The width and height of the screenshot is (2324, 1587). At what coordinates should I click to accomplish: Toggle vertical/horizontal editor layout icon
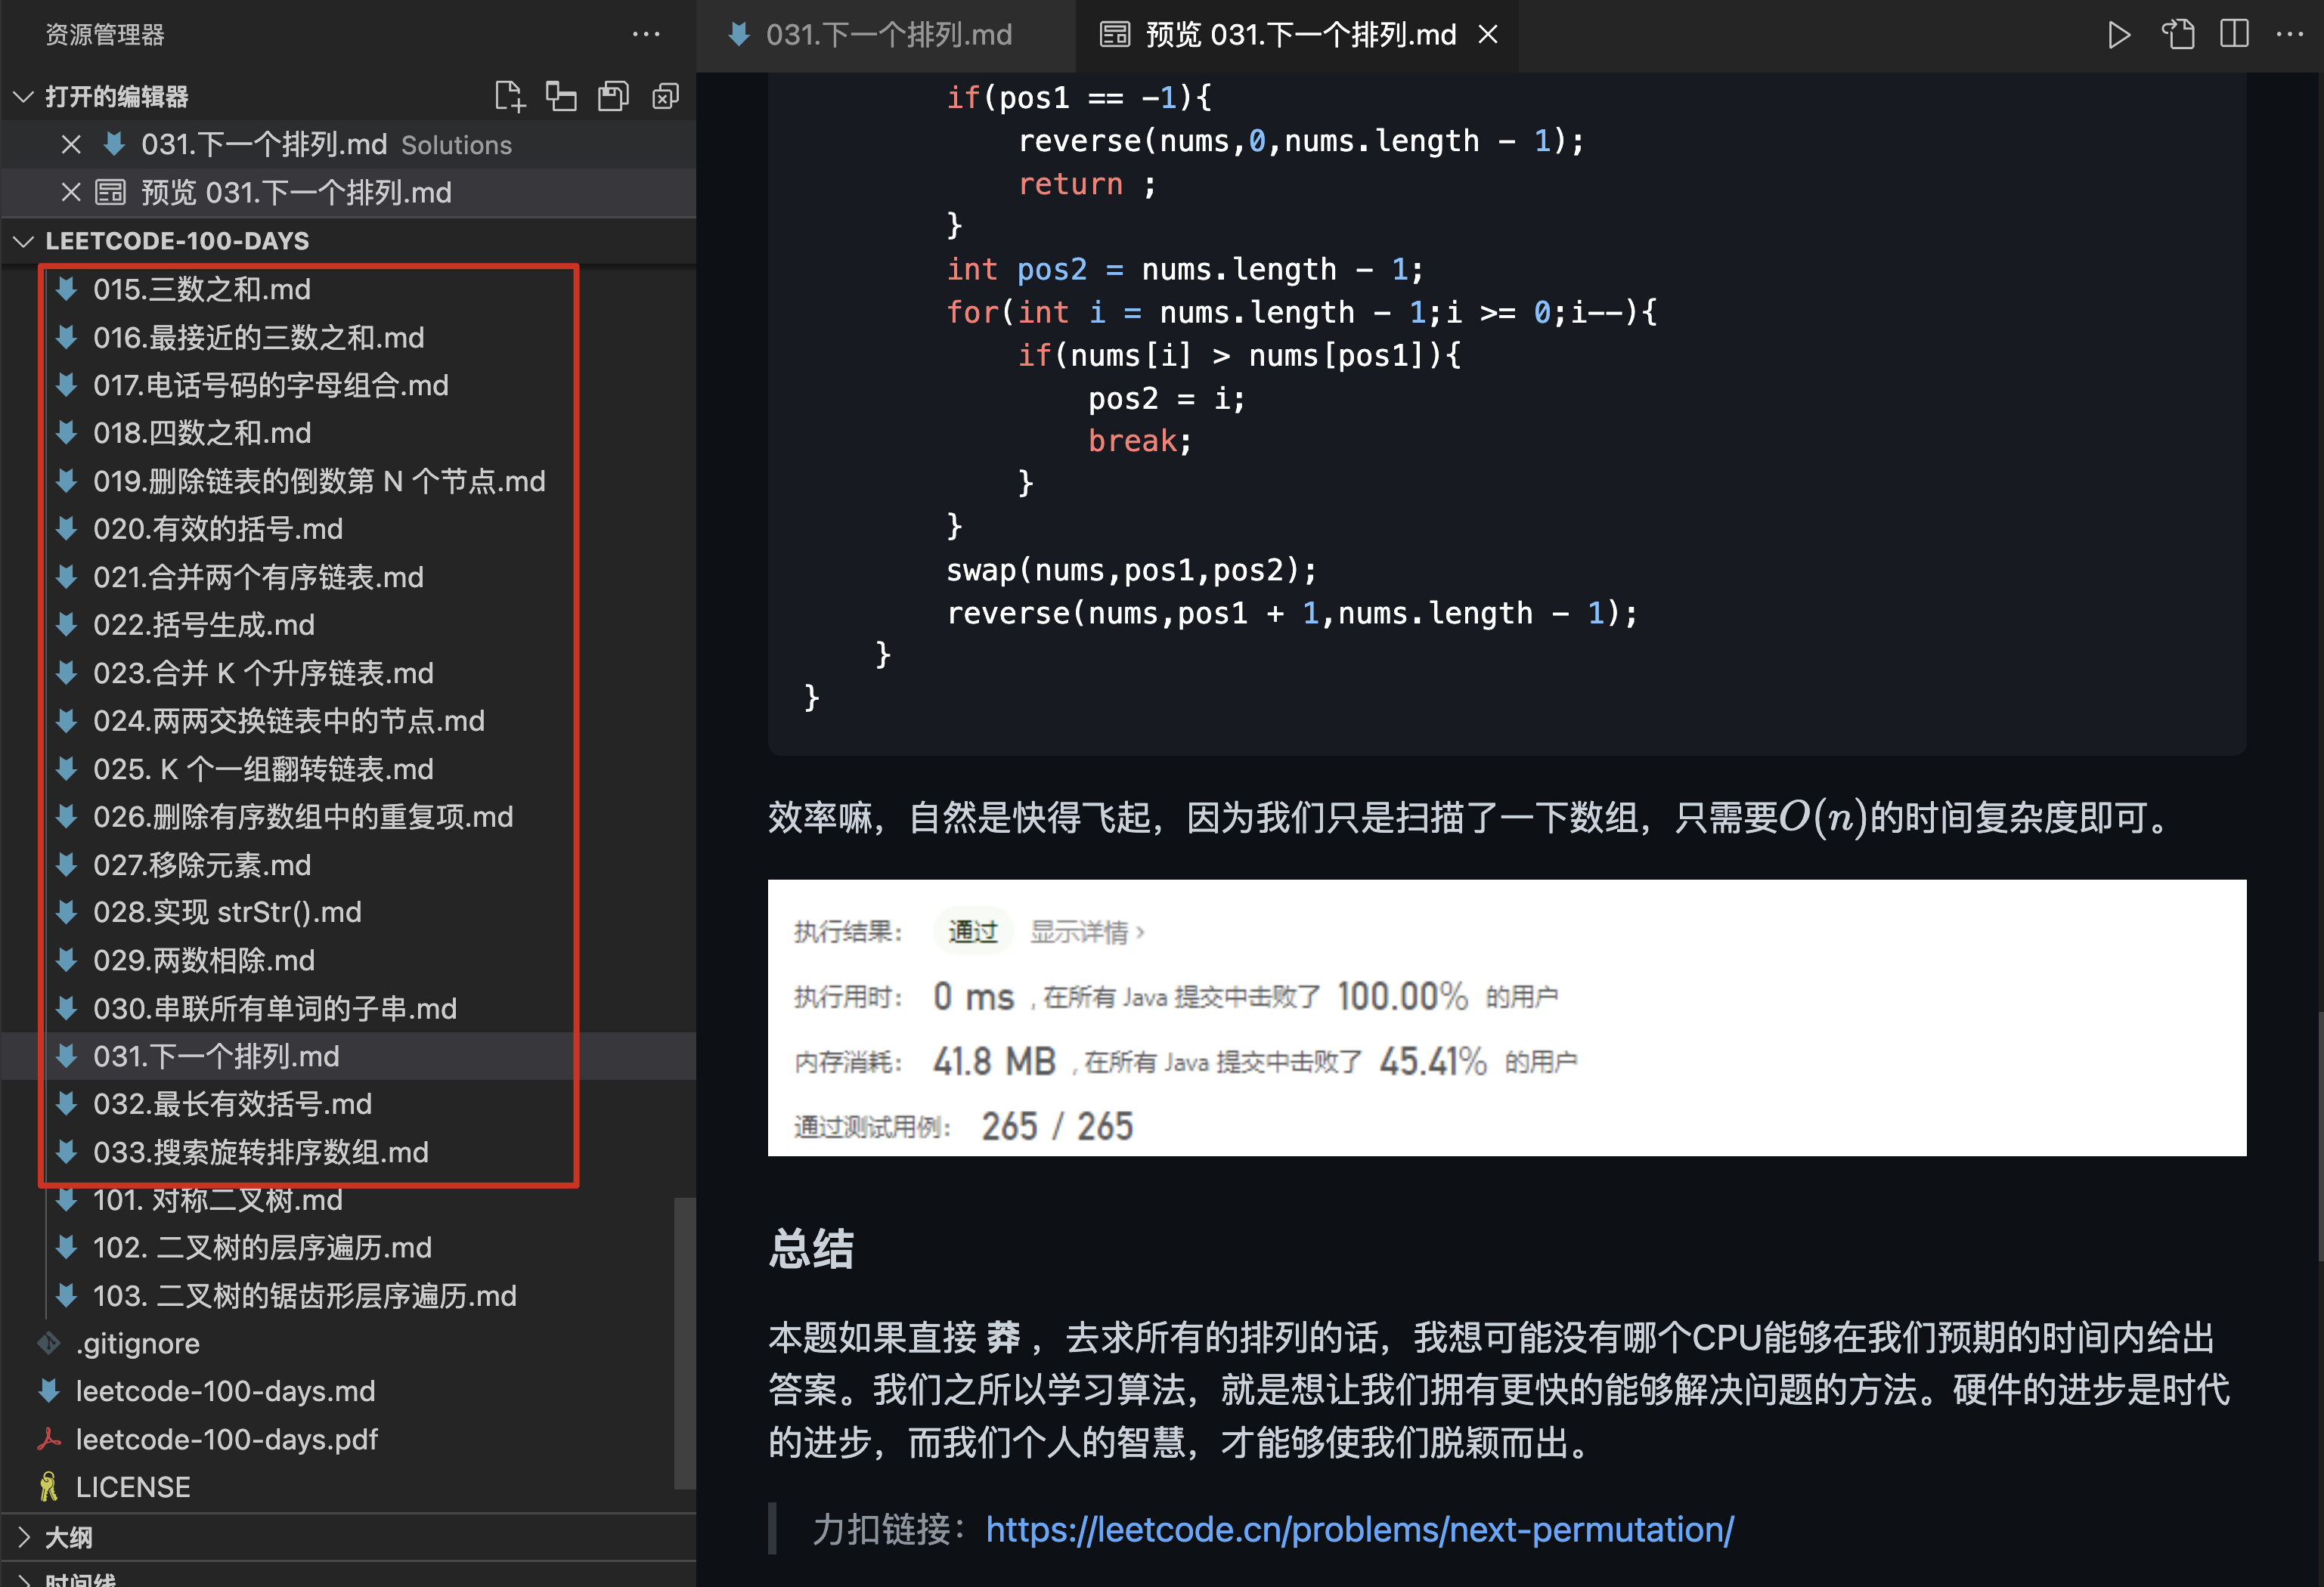tap(561, 96)
